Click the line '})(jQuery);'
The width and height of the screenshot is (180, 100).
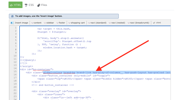28,60
